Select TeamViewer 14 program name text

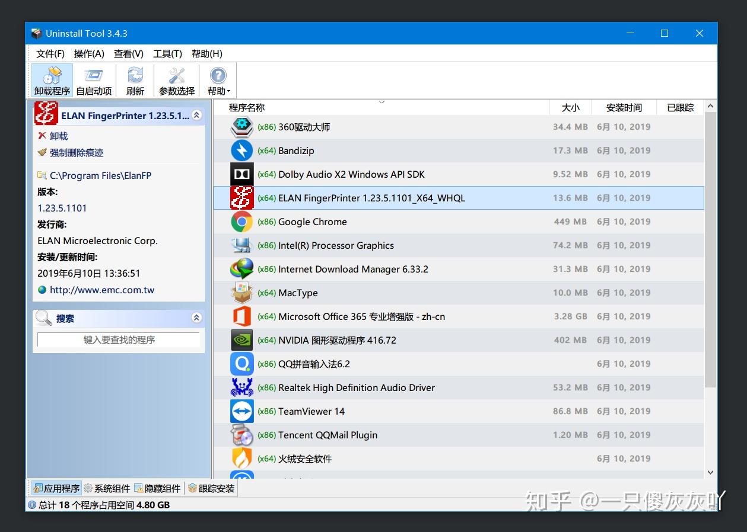point(311,411)
